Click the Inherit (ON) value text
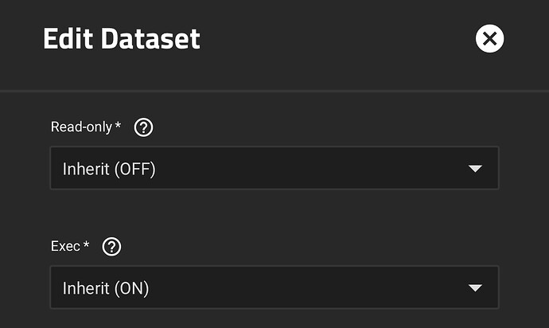This screenshot has width=549, height=328. tap(106, 289)
